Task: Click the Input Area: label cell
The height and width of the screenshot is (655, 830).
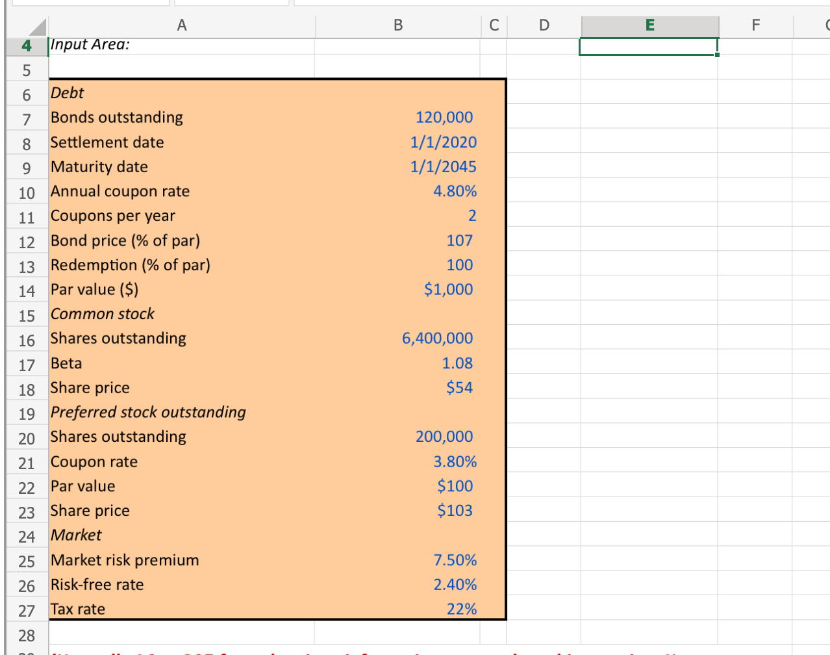Action: pyautogui.click(x=182, y=45)
